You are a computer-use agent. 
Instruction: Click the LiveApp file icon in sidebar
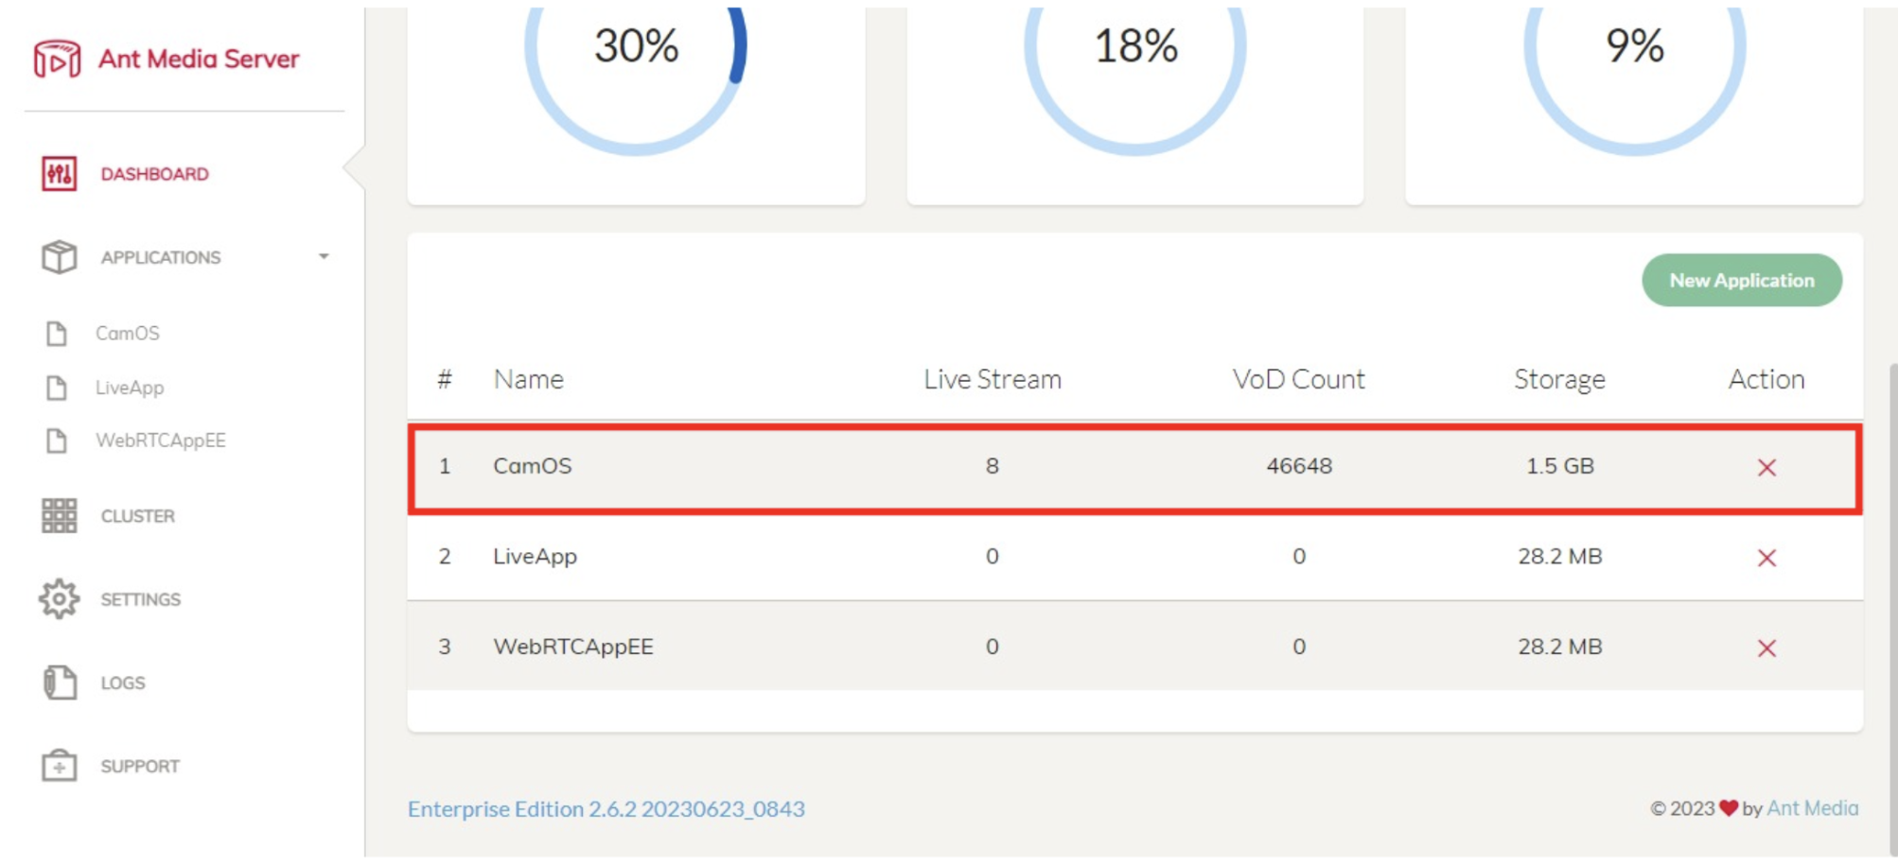(x=57, y=388)
